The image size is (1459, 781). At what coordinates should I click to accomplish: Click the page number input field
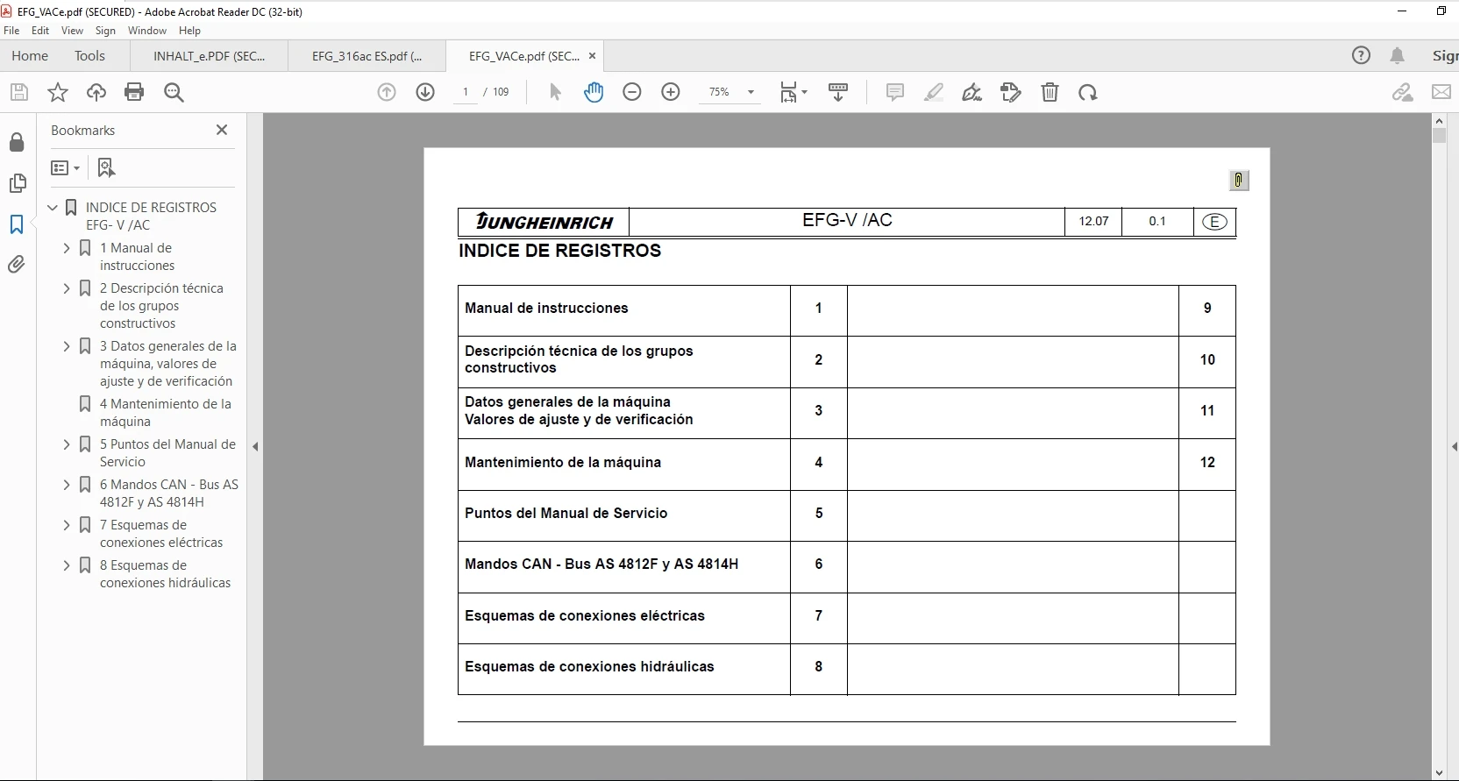[x=466, y=92]
